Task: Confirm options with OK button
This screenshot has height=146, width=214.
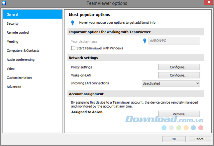Action: [x=174, y=139]
